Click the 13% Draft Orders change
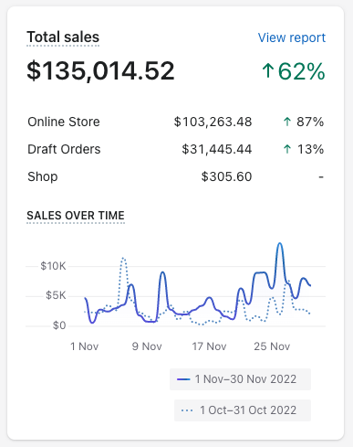Viewport: 353px width, 447px height. 310,149
